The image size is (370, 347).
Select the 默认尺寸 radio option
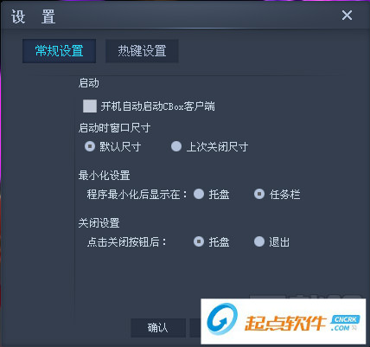[x=90, y=146]
